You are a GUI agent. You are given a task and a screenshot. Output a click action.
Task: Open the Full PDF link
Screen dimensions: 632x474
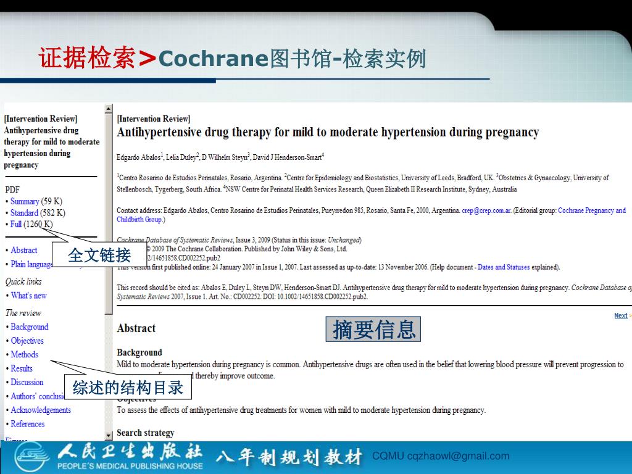coord(15,224)
